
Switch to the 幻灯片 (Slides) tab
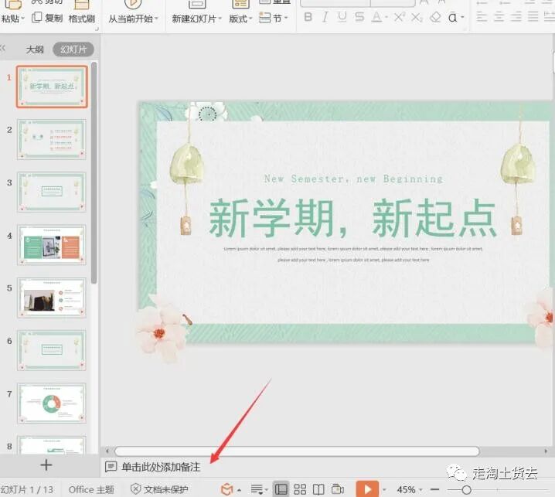tap(73, 49)
